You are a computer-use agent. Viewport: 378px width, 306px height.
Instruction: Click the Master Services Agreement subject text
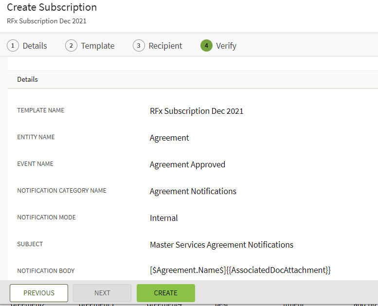click(221, 245)
